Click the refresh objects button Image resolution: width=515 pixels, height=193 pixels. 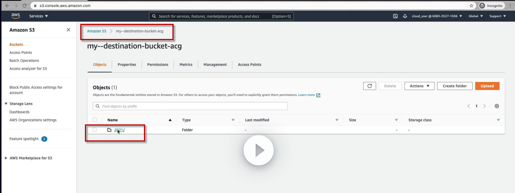(370, 86)
